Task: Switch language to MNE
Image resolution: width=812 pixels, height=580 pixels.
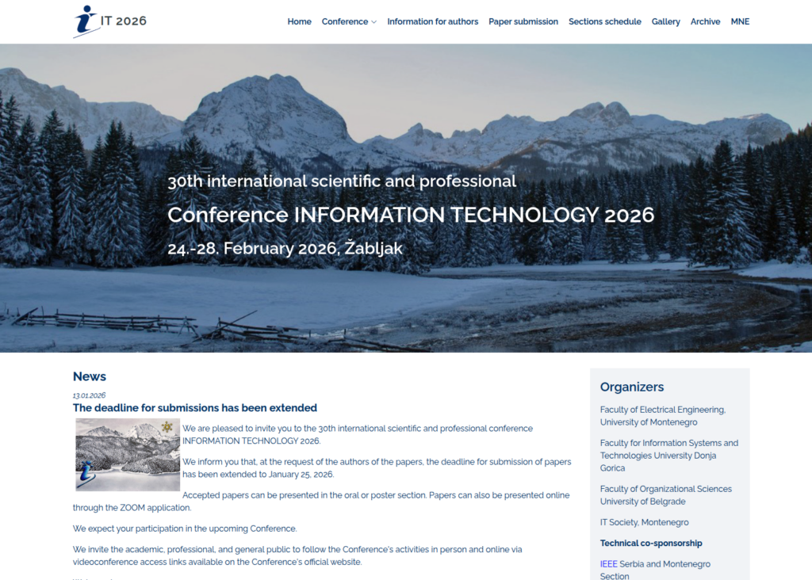Action: coord(739,21)
